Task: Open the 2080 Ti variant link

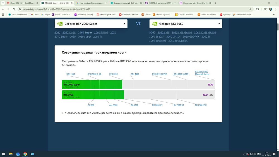Action: coord(97,37)
